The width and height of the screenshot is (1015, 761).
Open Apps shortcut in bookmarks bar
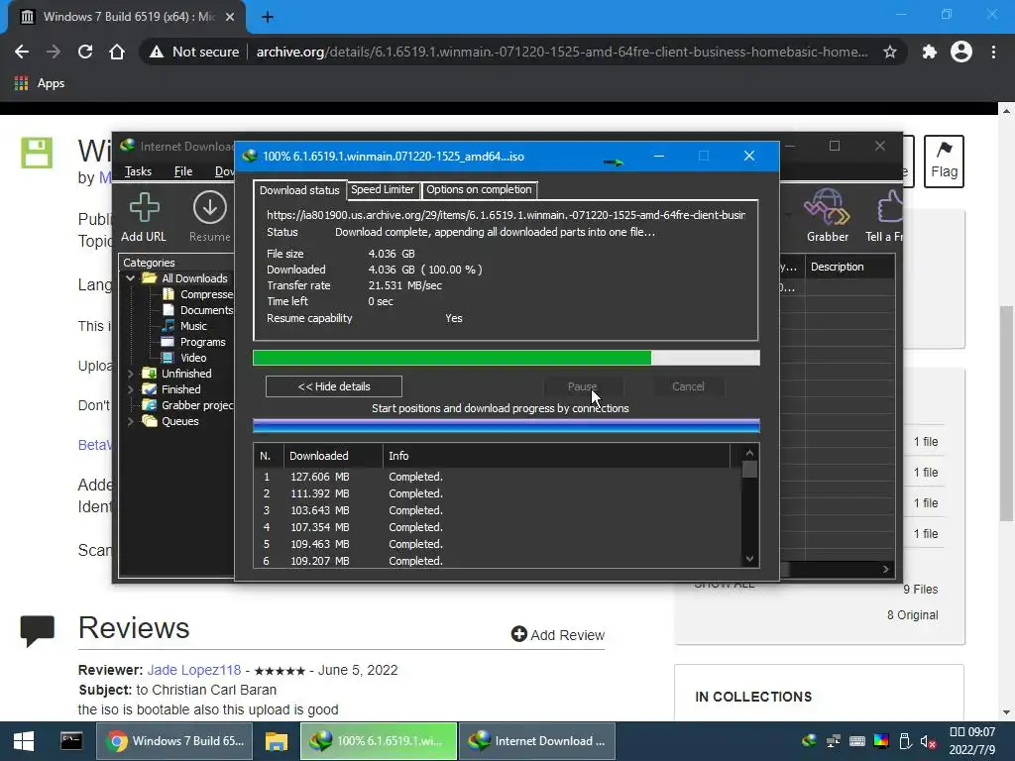[x=40, y=83]
